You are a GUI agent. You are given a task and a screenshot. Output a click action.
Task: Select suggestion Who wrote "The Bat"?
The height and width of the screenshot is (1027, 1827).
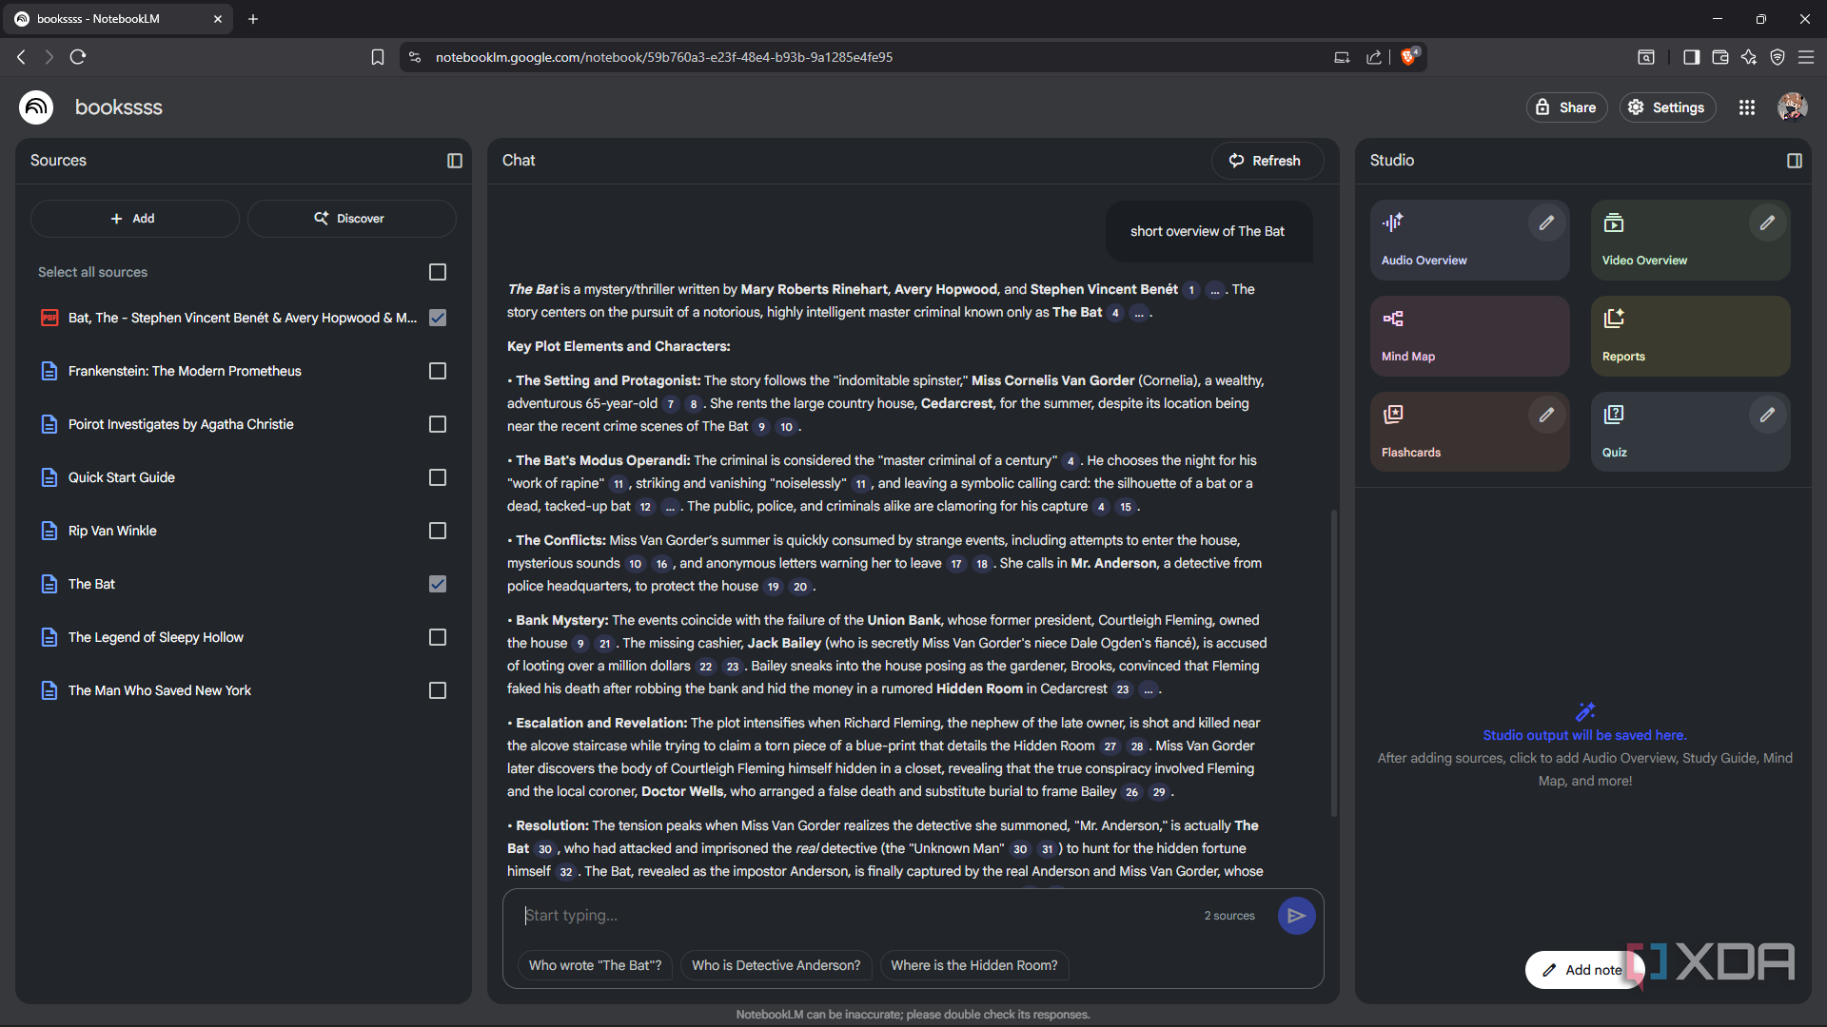pyautogui.click(x=595, y=965)
